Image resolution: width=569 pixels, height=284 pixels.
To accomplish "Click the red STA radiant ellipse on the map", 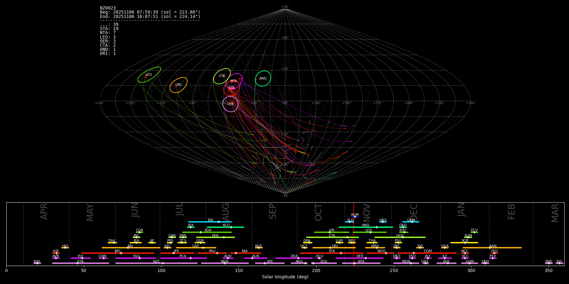I will [x=231, y=88].
